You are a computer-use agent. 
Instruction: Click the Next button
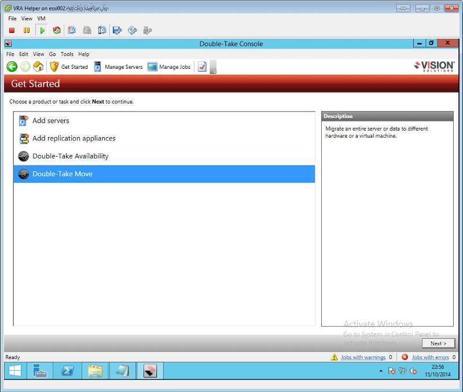(438, 343)
